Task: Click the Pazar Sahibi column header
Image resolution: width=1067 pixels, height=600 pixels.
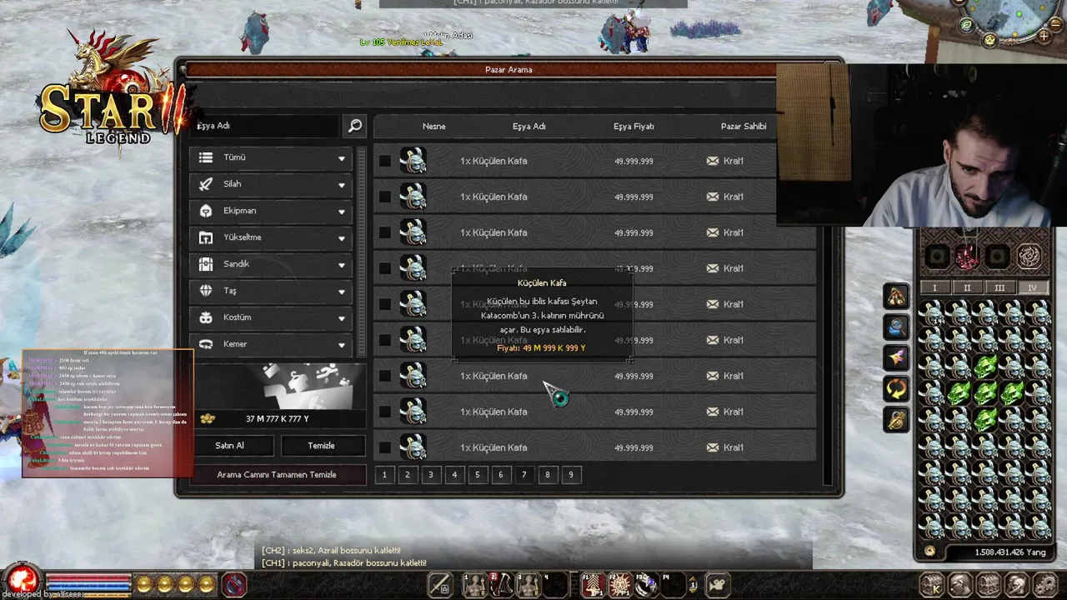Action: [744, 127]
